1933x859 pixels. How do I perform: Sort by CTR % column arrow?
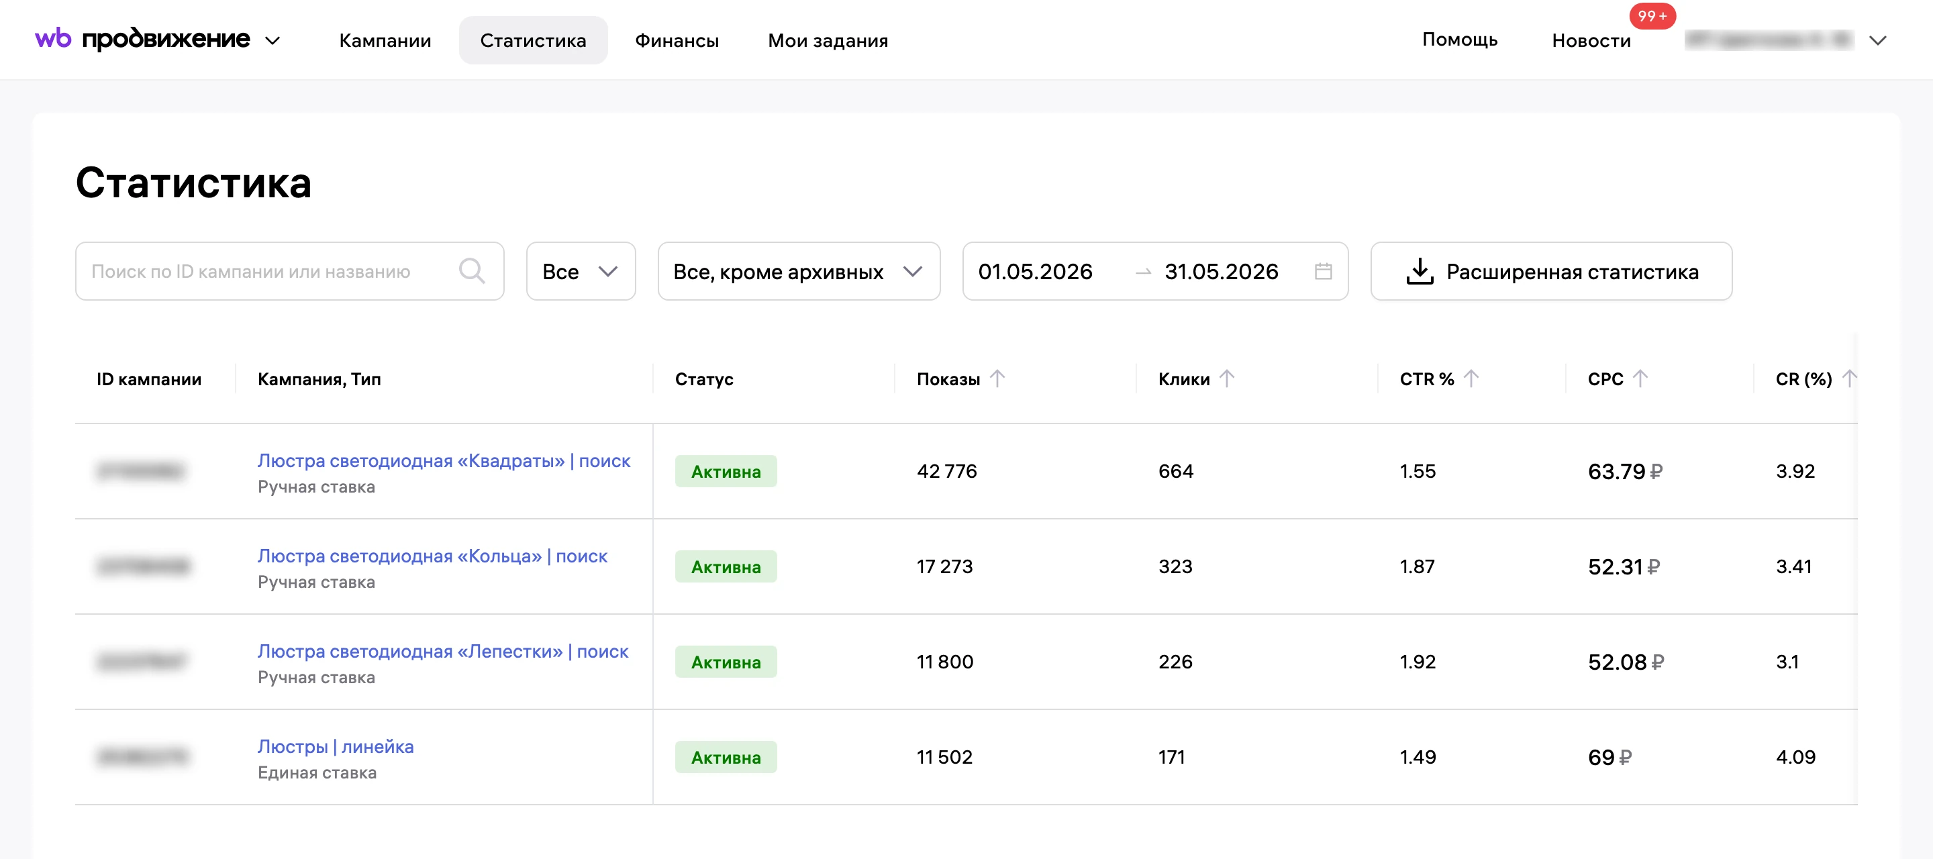point(1471,378)
